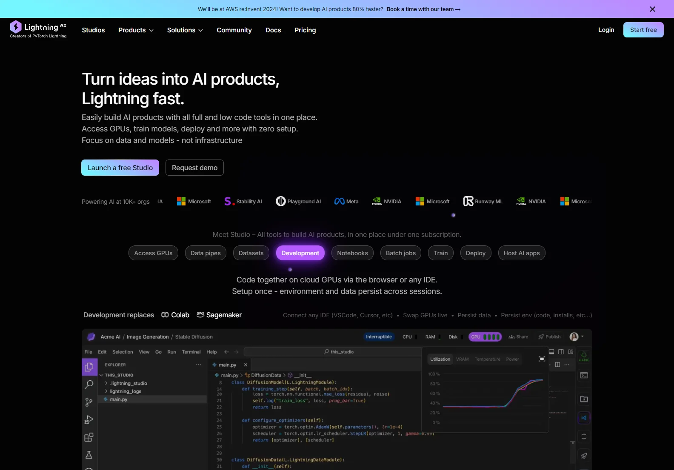This screenshot has height=470, width=674.
Task: Open the Products dropdown in the navbar
Action: (136, 30)
